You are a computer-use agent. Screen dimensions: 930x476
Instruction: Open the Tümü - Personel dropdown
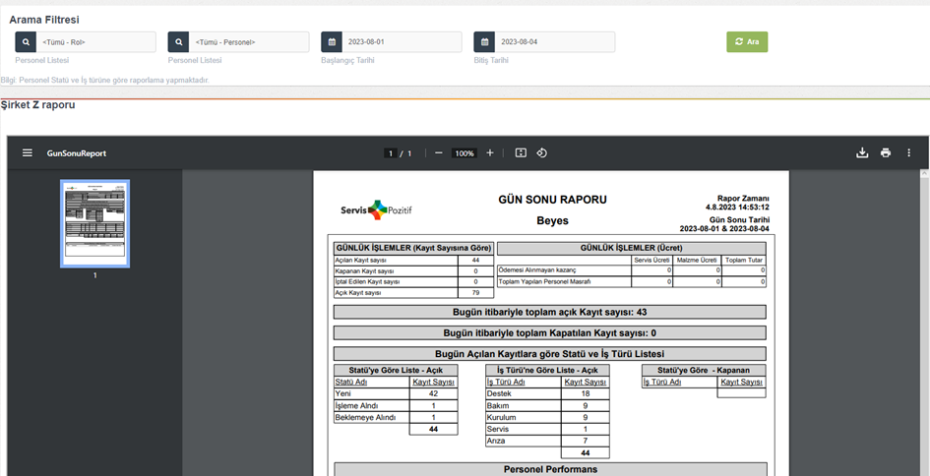(x=249, y=42)
